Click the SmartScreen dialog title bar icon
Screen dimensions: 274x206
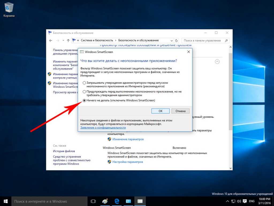[x=82, y=52]
